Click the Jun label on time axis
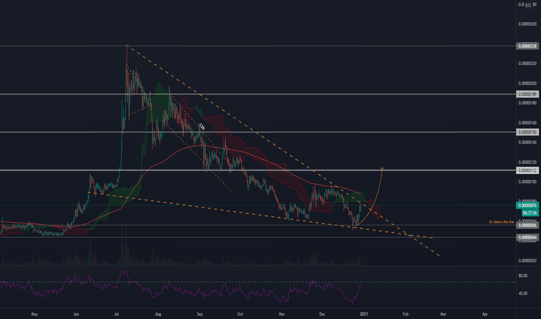Screen dimensions: 541x319 click(x=76, y=314)
